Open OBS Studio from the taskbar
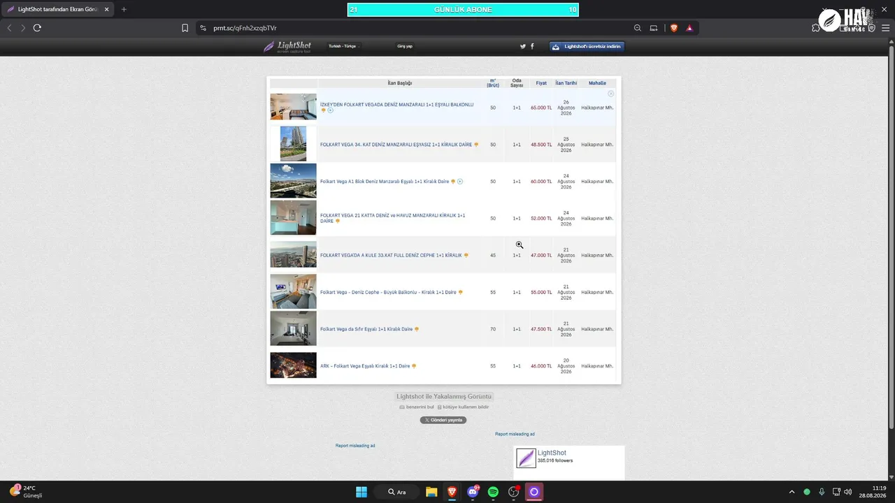The image size is (895, 503). 514,492
